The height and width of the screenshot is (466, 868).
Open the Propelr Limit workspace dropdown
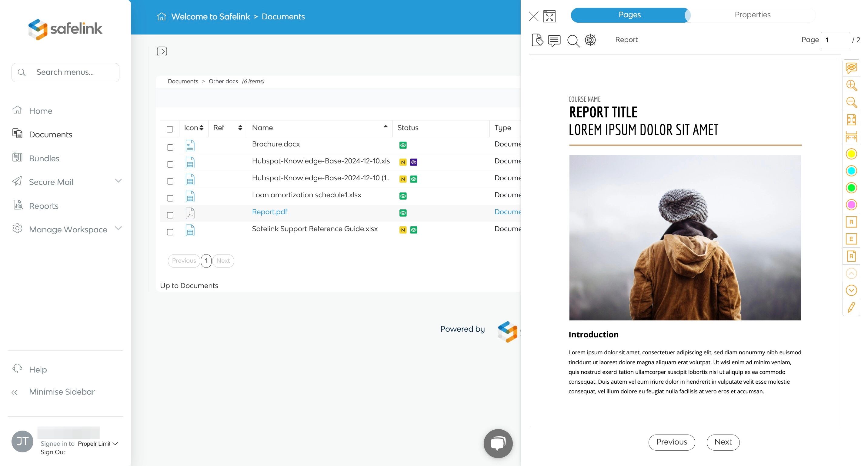click(97, 444)
